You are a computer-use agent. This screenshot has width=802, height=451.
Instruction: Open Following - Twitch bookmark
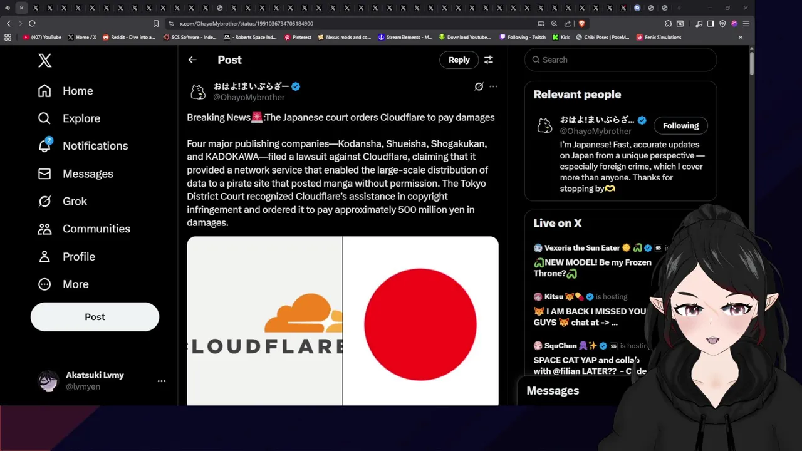(x=523, y=37)
